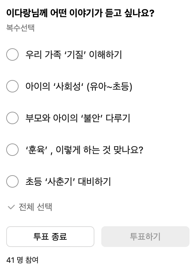Click the 복수선택 label under the title
Image resolution: width=195 pixels, height=269 pixels.
click(20, 28)
